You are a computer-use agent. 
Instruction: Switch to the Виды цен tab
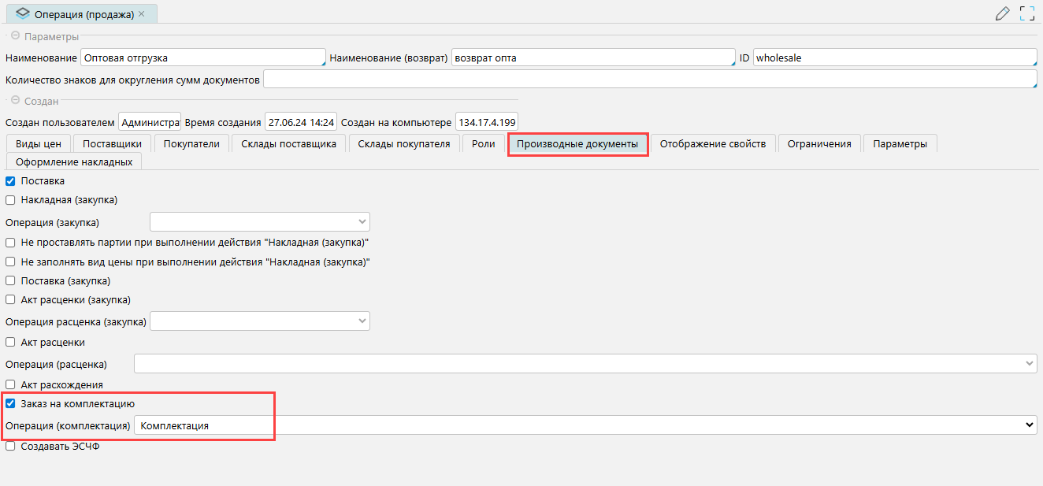coord(39,143)
